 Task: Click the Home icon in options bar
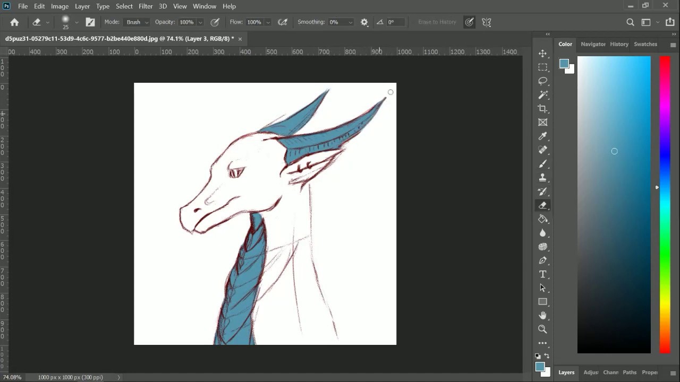tap(14, 22)
